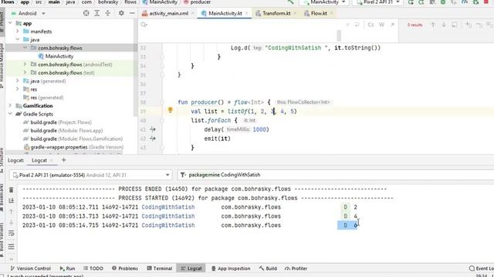Open the Profiler tool window
The image size is (494, 277).
click(296, 269)
